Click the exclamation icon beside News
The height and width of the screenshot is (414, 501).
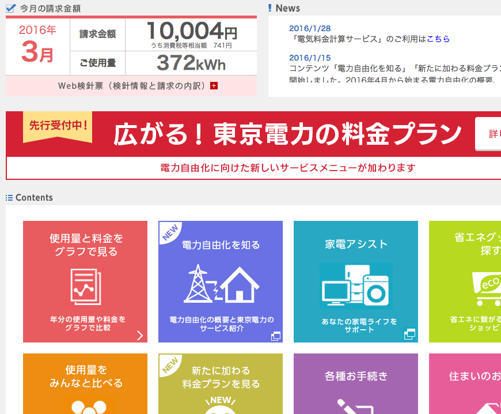[x=270, y=8]
